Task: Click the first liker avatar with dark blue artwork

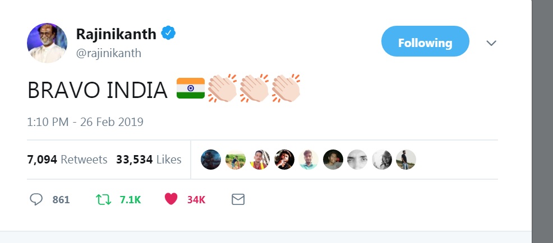Action: (x=211, y=160)
